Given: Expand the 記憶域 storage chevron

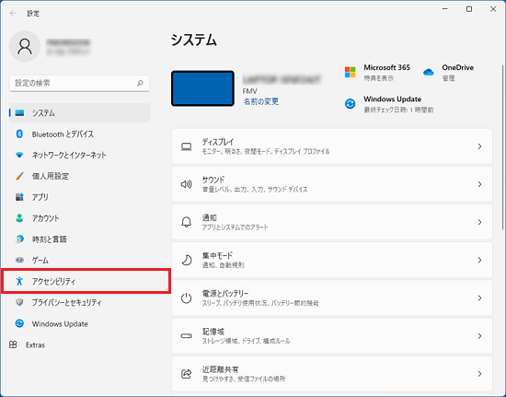Looking at the screenshot, I should [x=480, y=336].
